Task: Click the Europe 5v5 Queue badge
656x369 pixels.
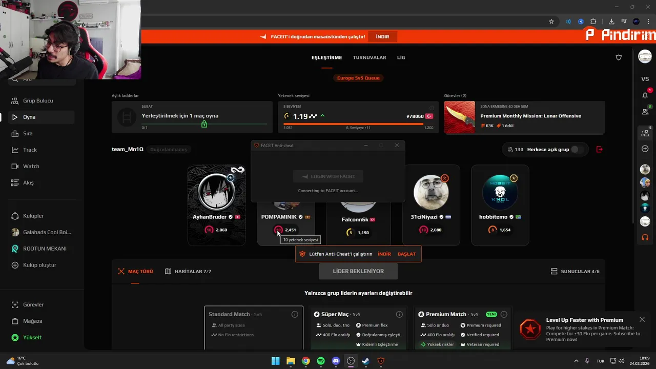Action: point(358,78)
